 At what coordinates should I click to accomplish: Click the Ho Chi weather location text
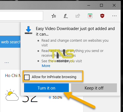click(x=13, y=76)
